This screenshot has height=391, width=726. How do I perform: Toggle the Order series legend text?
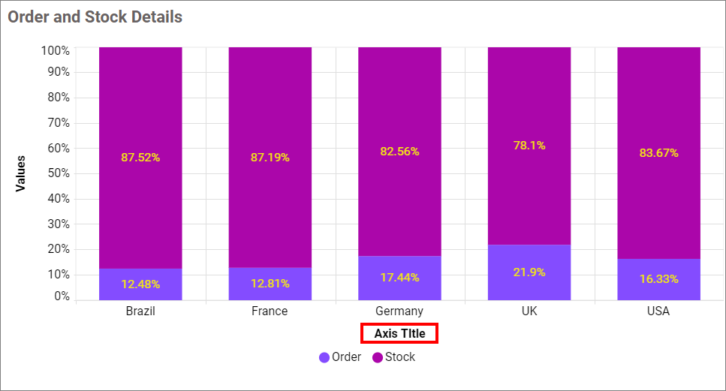[x=346, y=357]
